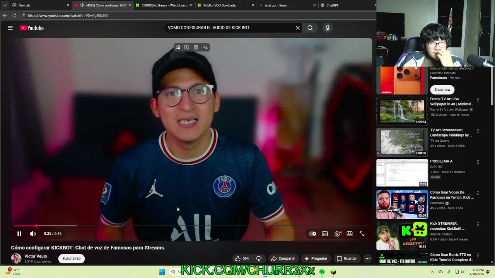
Task: Close the New tab browser tab
Action: coord(68,5)
